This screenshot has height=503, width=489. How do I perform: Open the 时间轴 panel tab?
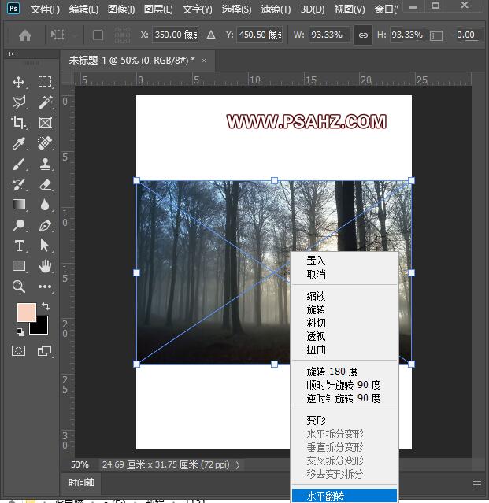(x=81, y=483)
